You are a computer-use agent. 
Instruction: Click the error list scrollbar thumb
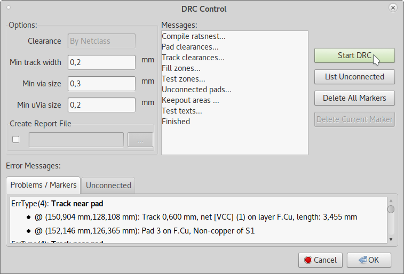391,209
